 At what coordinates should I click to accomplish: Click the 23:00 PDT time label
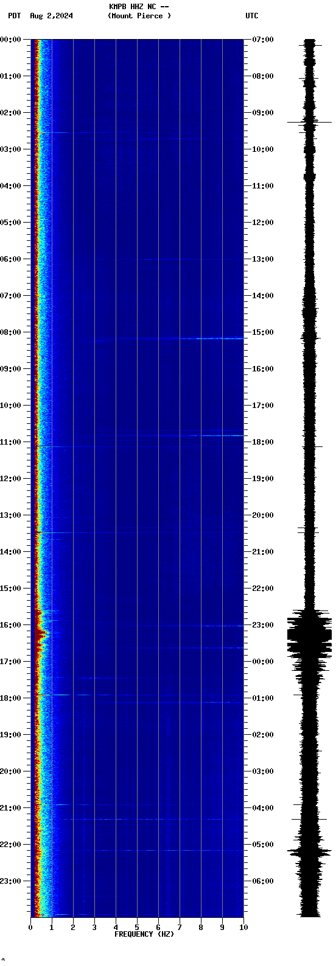point(10,881)
